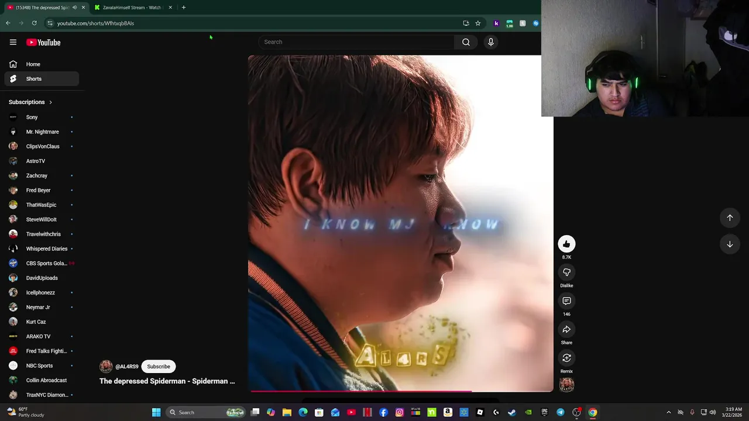
Task: Show hidden system tray icons
Action: click(669, 412)
